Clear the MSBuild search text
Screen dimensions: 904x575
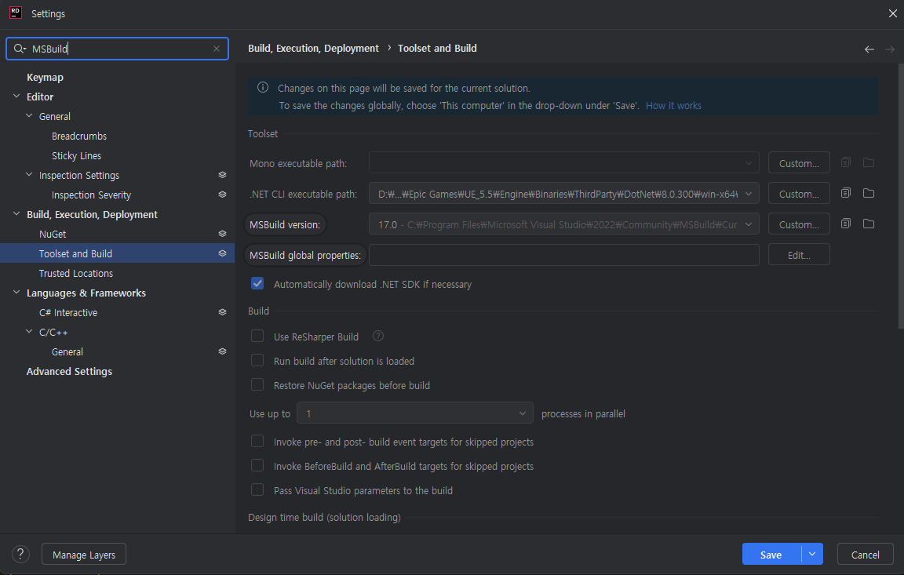217,49
